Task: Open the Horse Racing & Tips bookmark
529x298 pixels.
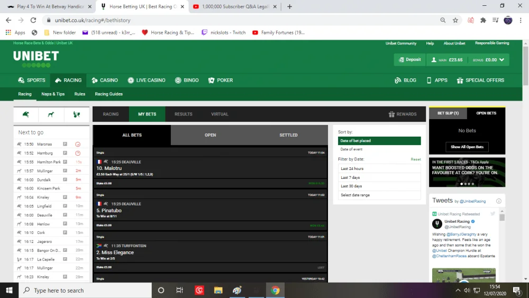Action: tap(168, 32)
